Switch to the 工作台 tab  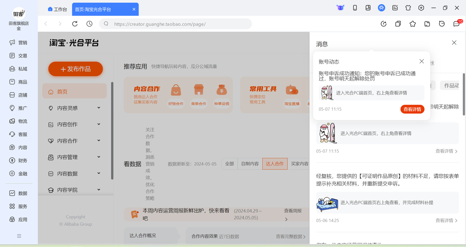click(57, 9)
